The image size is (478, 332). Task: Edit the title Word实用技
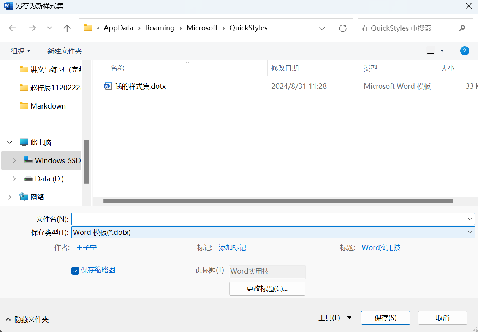381,248
